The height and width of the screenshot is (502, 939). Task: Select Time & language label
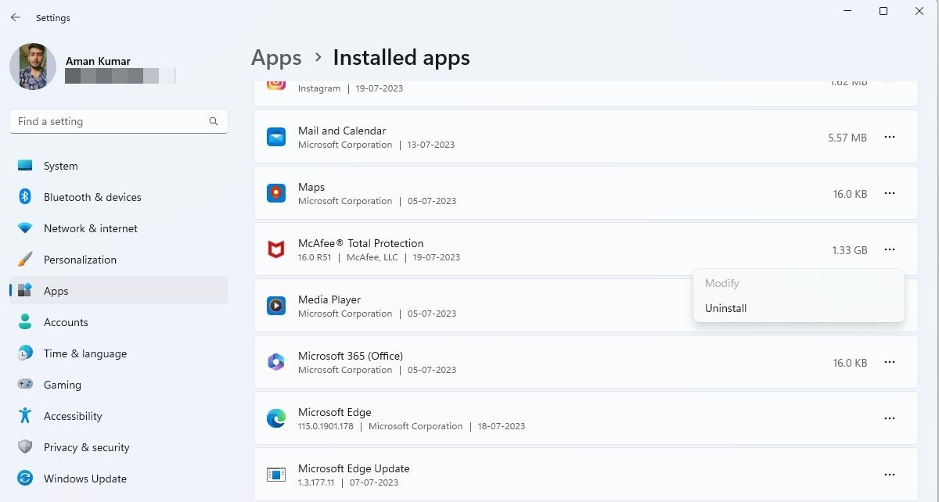point(85,353)
